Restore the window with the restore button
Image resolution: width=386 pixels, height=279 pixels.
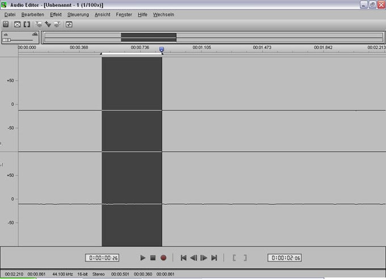point(372,5)
